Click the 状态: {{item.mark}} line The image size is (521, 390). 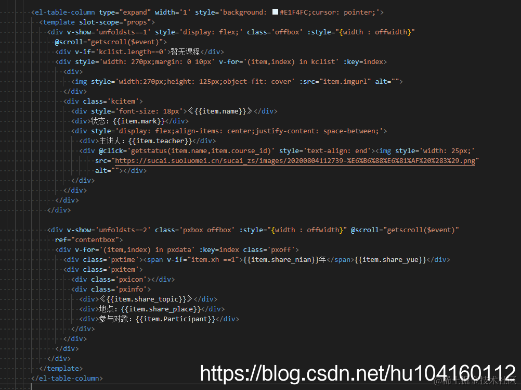[x=130, y=121]
